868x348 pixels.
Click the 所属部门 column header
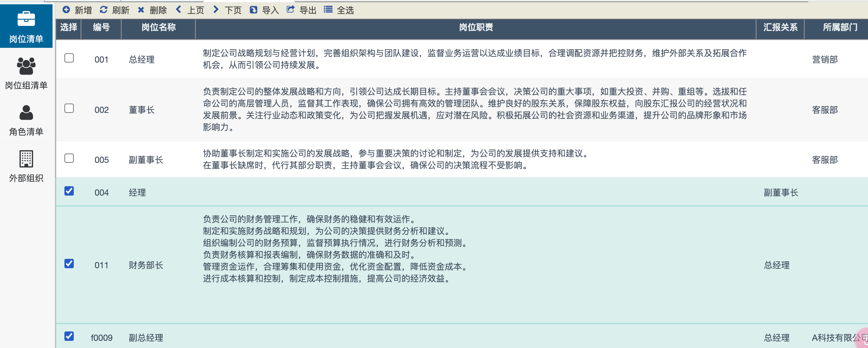coord(840,28)
